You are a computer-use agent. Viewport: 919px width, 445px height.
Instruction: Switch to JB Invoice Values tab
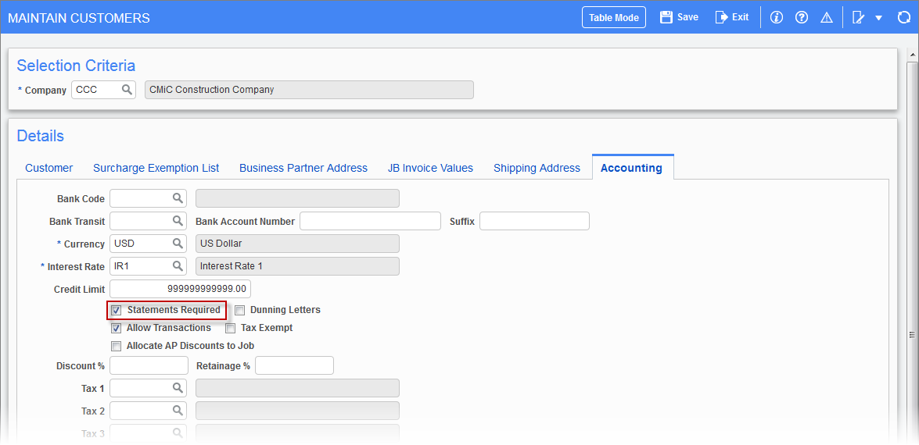(x=430, y=168)
